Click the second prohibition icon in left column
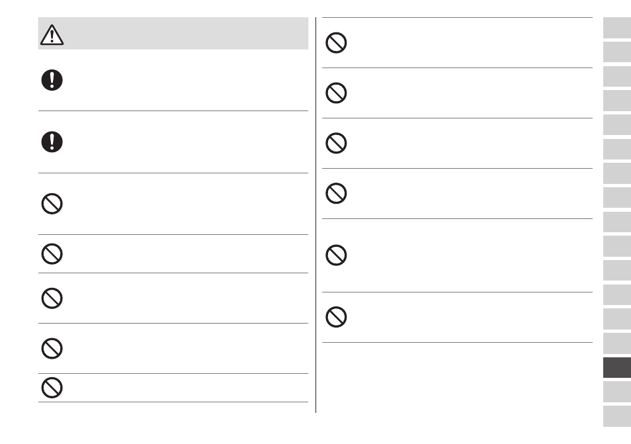 click(x=52, y=253)
